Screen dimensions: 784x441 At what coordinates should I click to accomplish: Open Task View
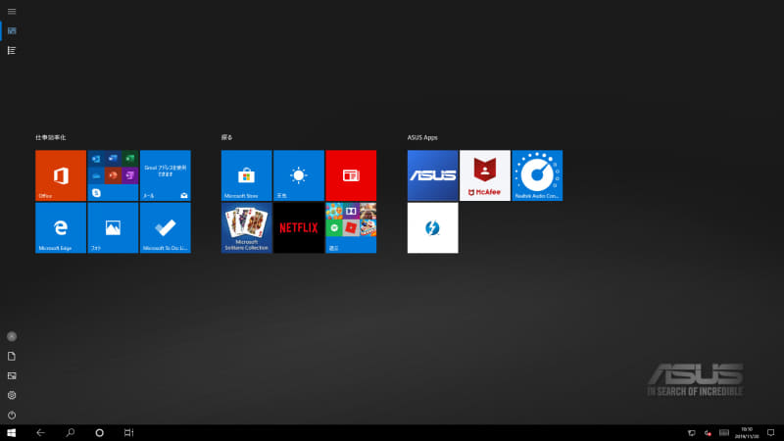[x=128, y=433]
